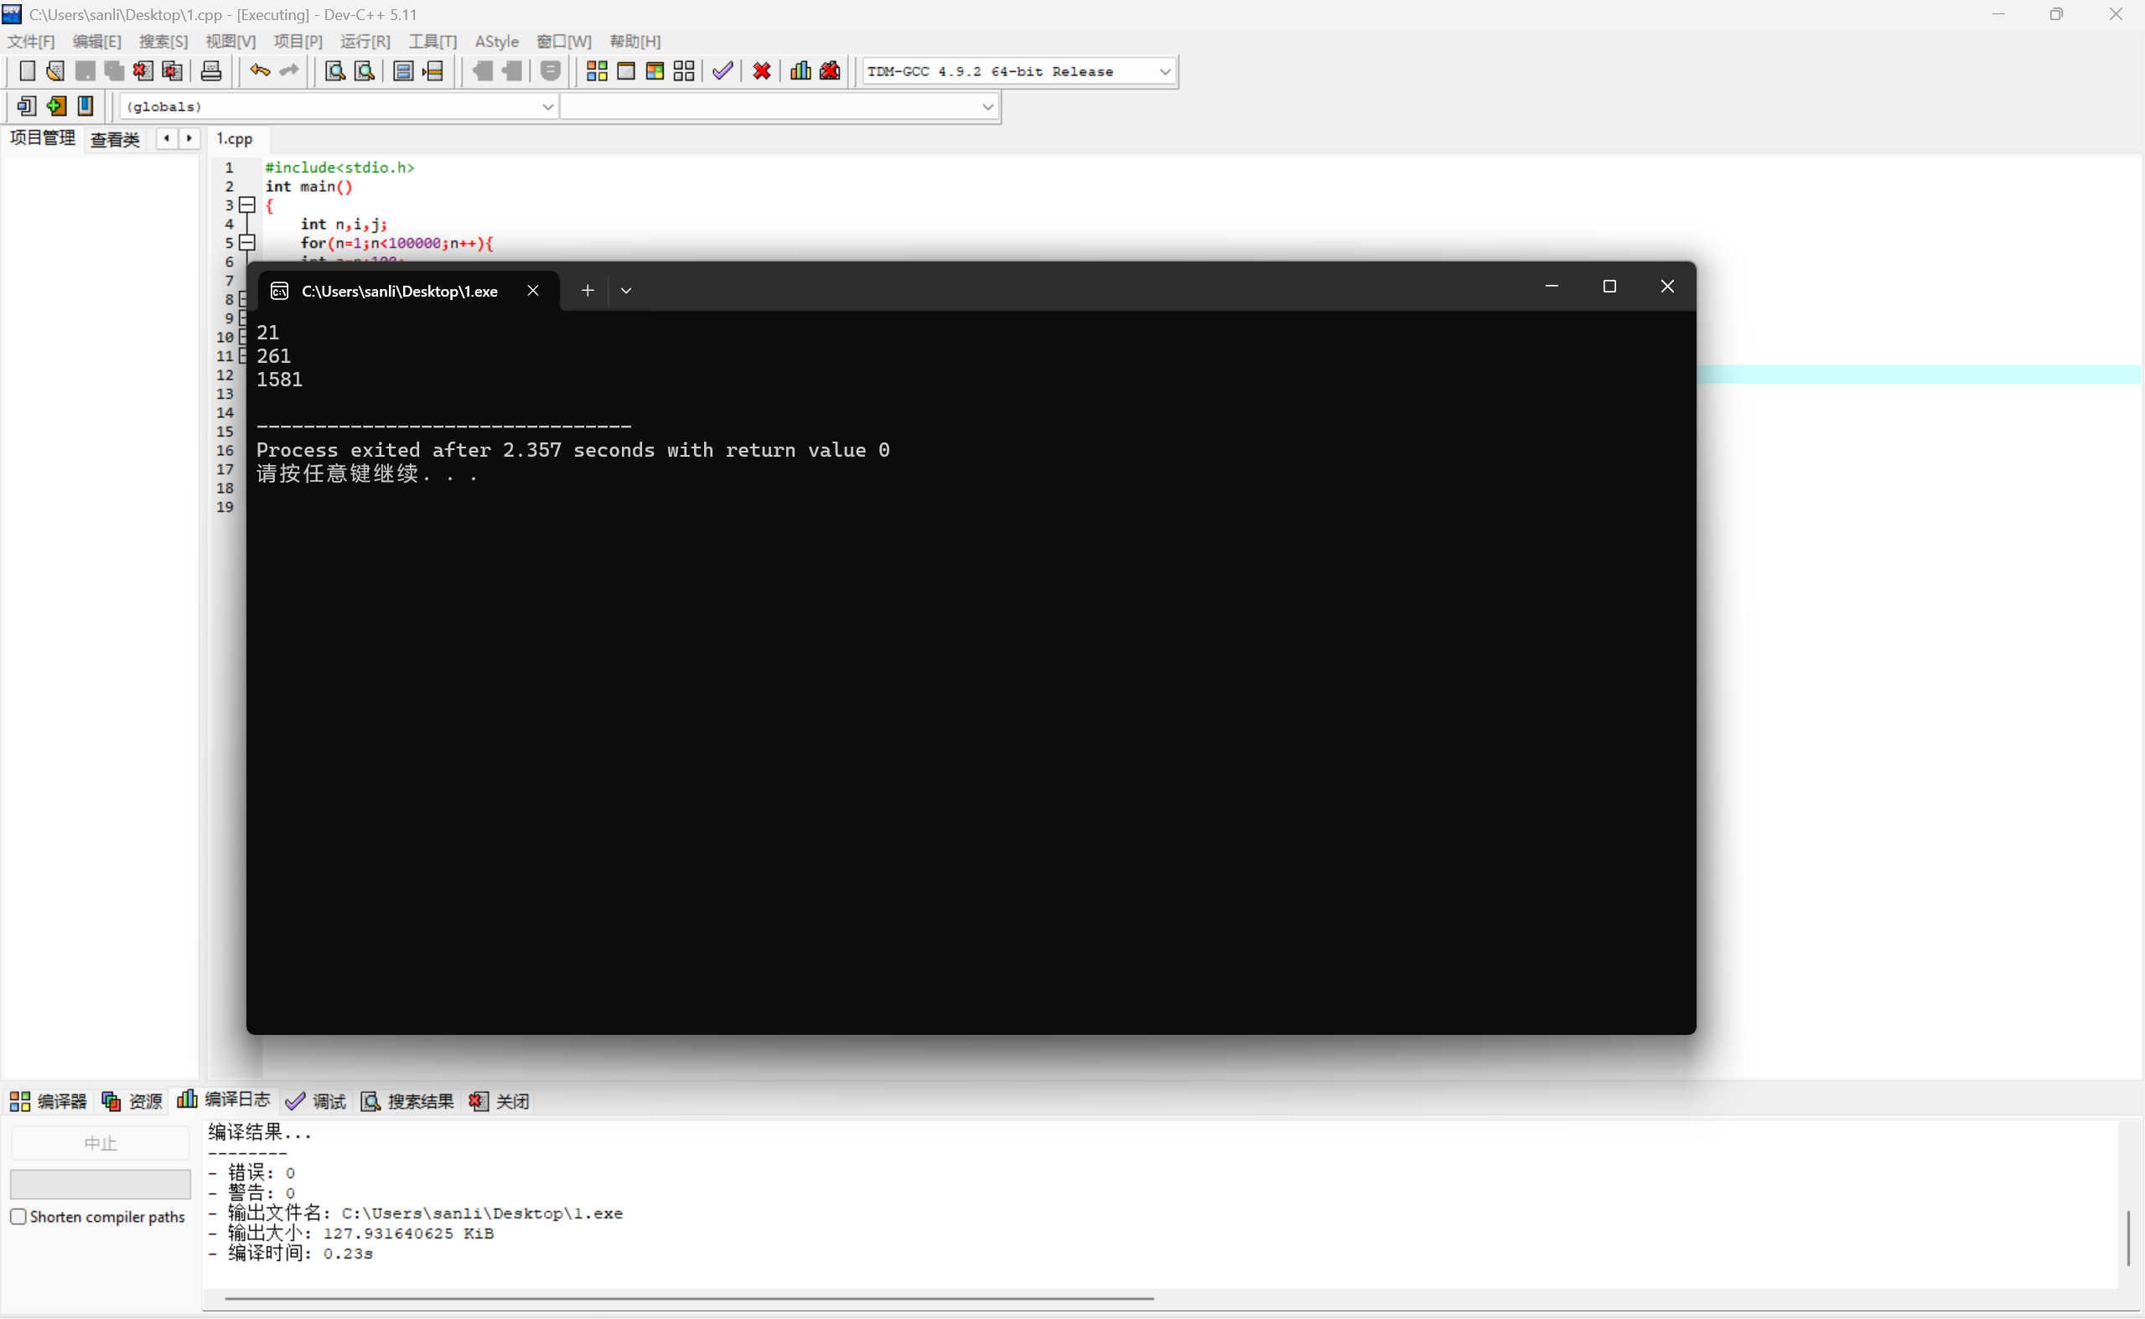Click the 关闭 button in bottom panel
Viewport: 2145px width, 1319px height.
click(x=500, y=1101)
